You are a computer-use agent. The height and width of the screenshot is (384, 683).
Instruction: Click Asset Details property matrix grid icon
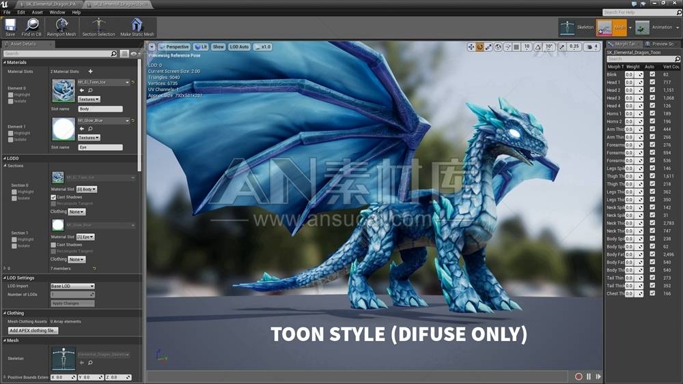(124, 53)
